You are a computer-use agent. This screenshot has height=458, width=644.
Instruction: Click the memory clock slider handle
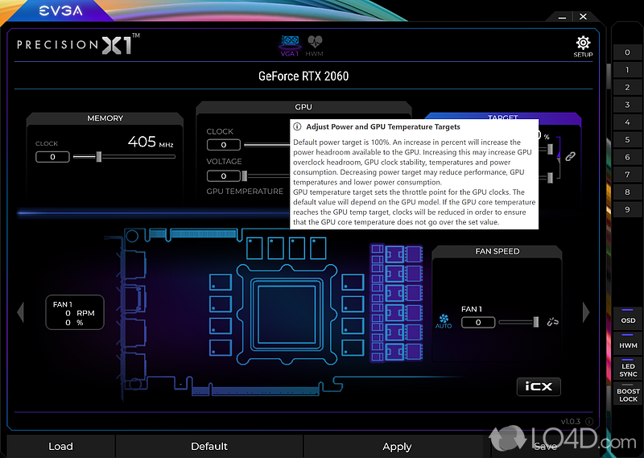(x=98, y=156)
